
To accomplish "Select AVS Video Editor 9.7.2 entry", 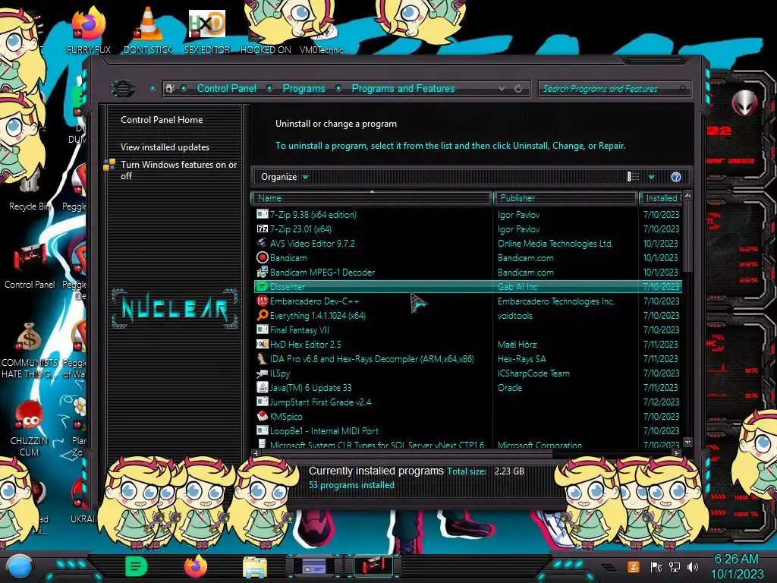I will point(312,244).
